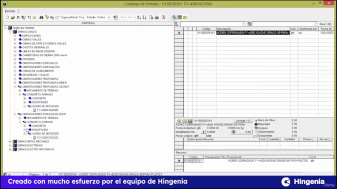Click the Presupuesto column header in bottom grid
Image resolution: width=337 pixels, height=189 pixels.
tap(212, 157)
